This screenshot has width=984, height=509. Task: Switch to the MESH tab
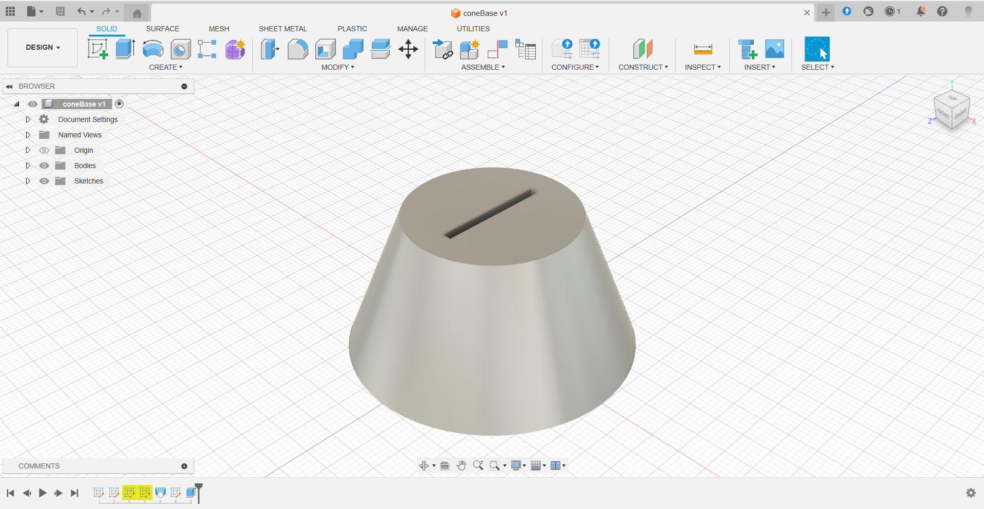[219, 29]
